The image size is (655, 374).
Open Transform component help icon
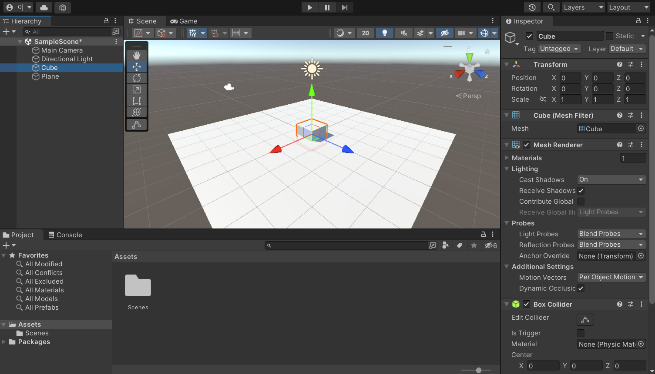click(619, 64)
